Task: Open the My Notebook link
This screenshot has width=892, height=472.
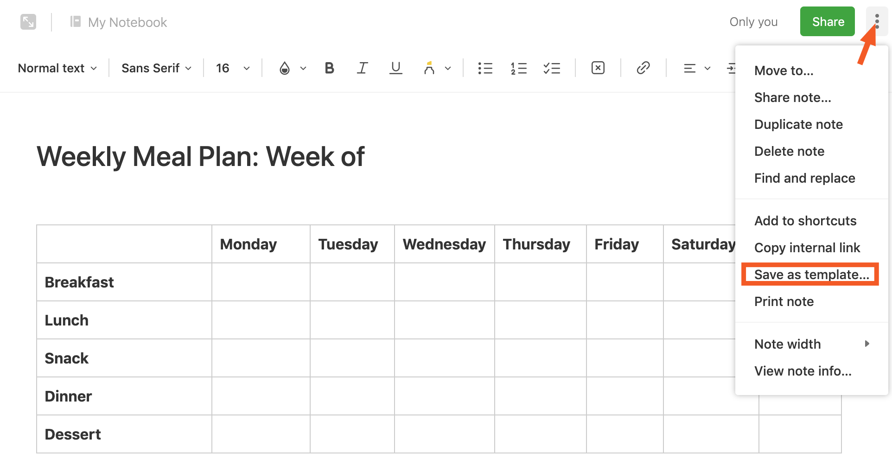Action: pos(127,22)
